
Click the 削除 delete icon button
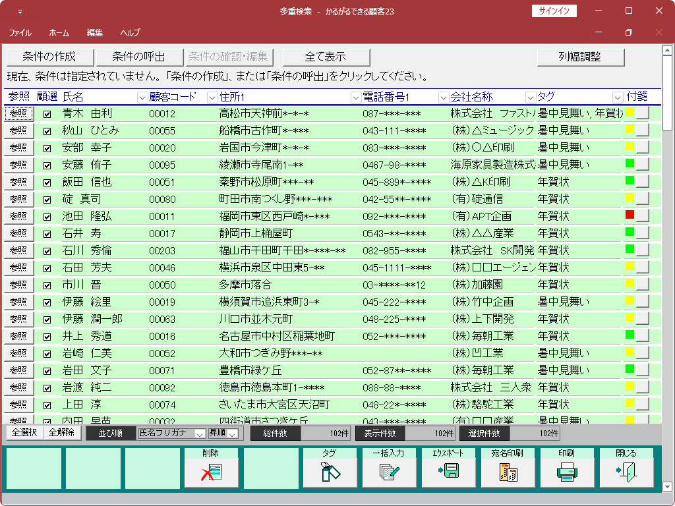click(x=212, y=468)
